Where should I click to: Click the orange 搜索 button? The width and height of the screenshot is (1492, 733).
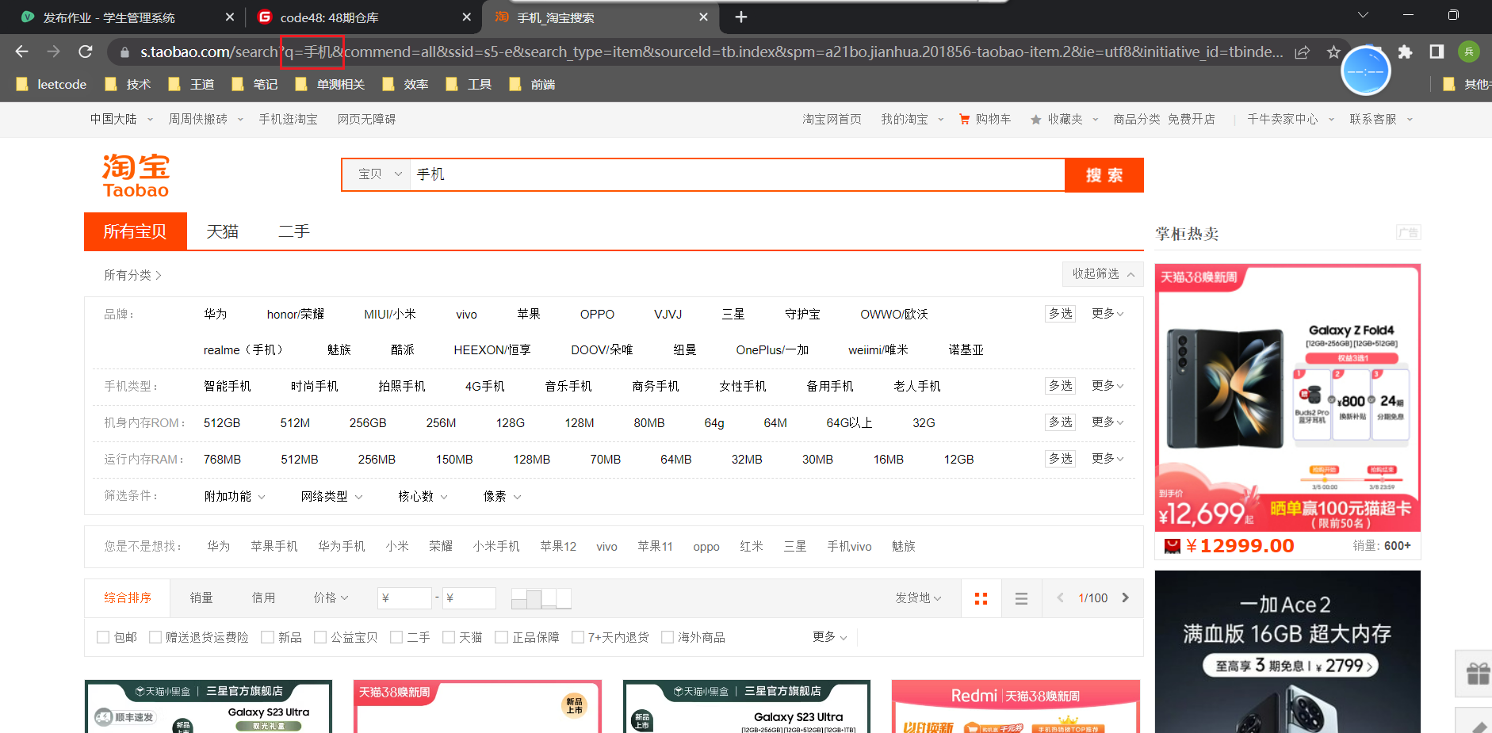click(1104, 175)
